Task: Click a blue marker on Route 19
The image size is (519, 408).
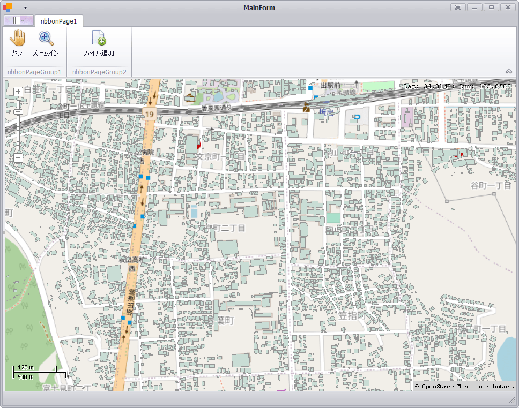Action: coord(142,177)
